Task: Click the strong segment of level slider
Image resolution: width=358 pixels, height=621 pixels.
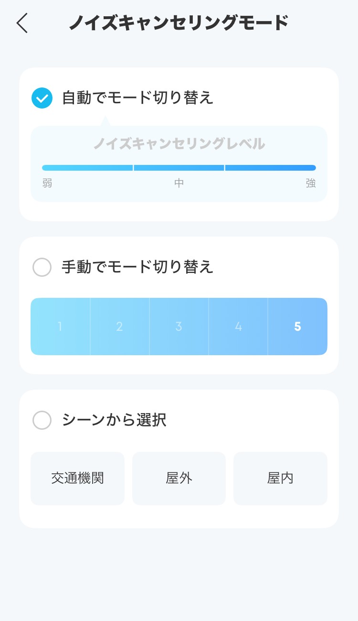Action: [x=271, y=168]
